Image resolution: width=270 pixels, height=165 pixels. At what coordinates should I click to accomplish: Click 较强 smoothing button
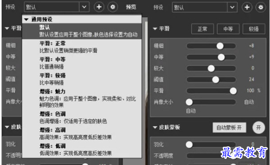point(254,29)
